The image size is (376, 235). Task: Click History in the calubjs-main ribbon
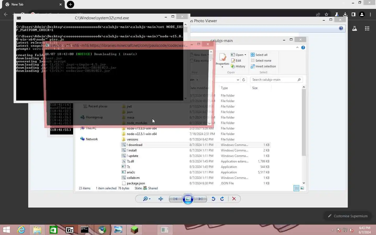point(238,66)
